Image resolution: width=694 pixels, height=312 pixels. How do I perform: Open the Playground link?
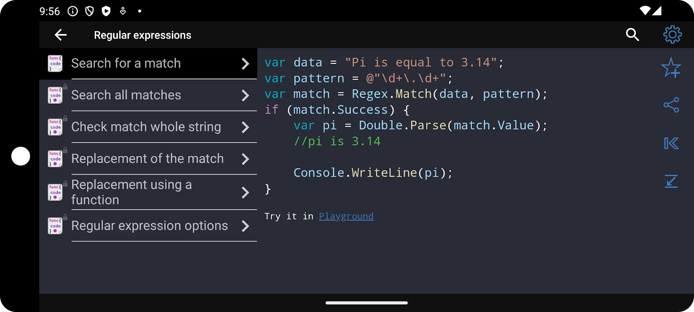click(346, 216)
